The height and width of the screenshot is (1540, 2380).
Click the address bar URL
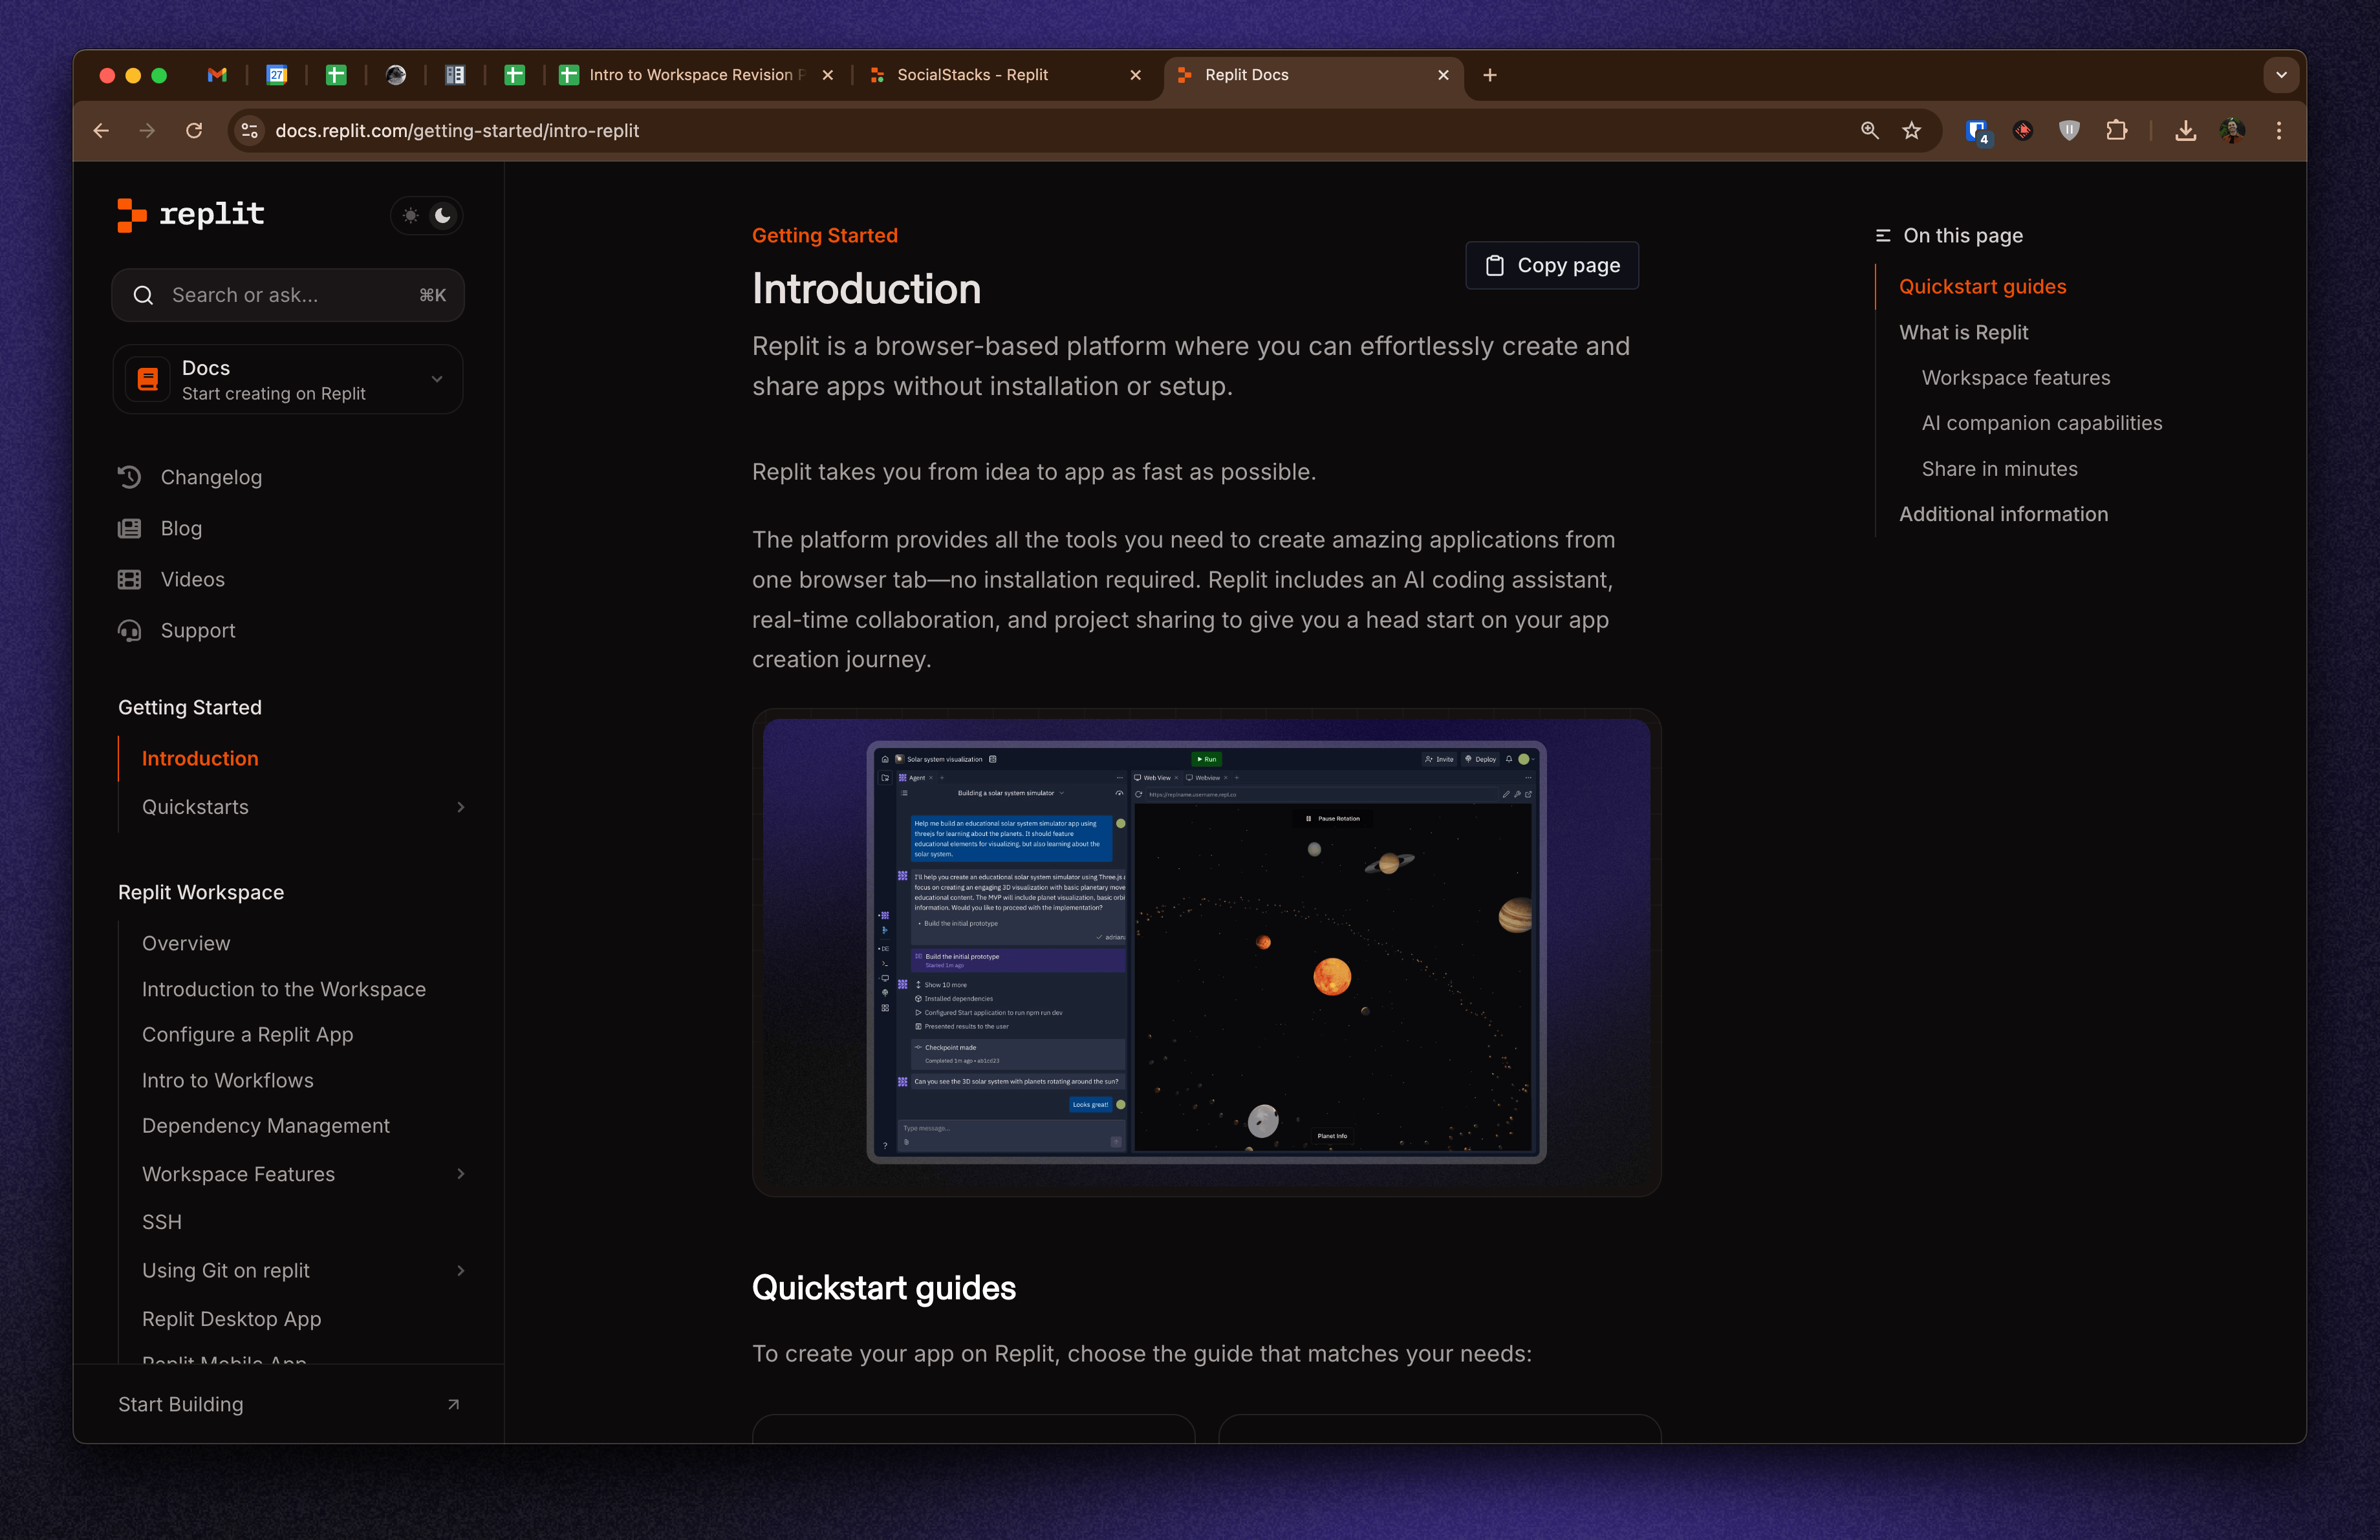tap(457, 131)
